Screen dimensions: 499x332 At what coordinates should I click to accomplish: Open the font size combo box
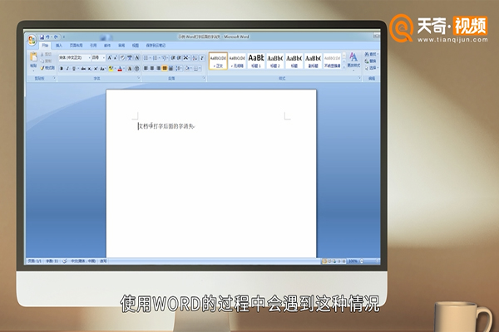(x=98, y=58)
